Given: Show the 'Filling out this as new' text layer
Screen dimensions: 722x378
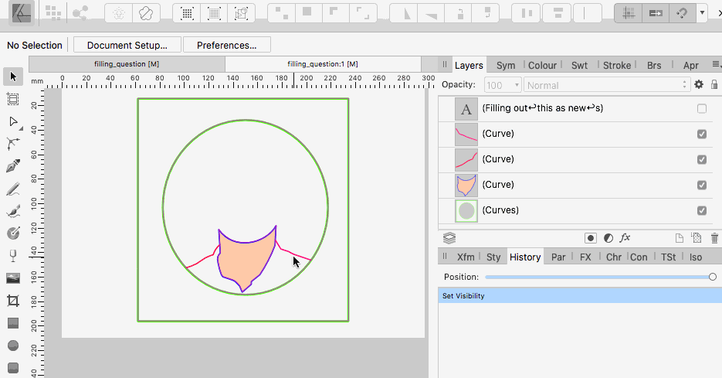Looking at the screenshot, I should point(701,109).
